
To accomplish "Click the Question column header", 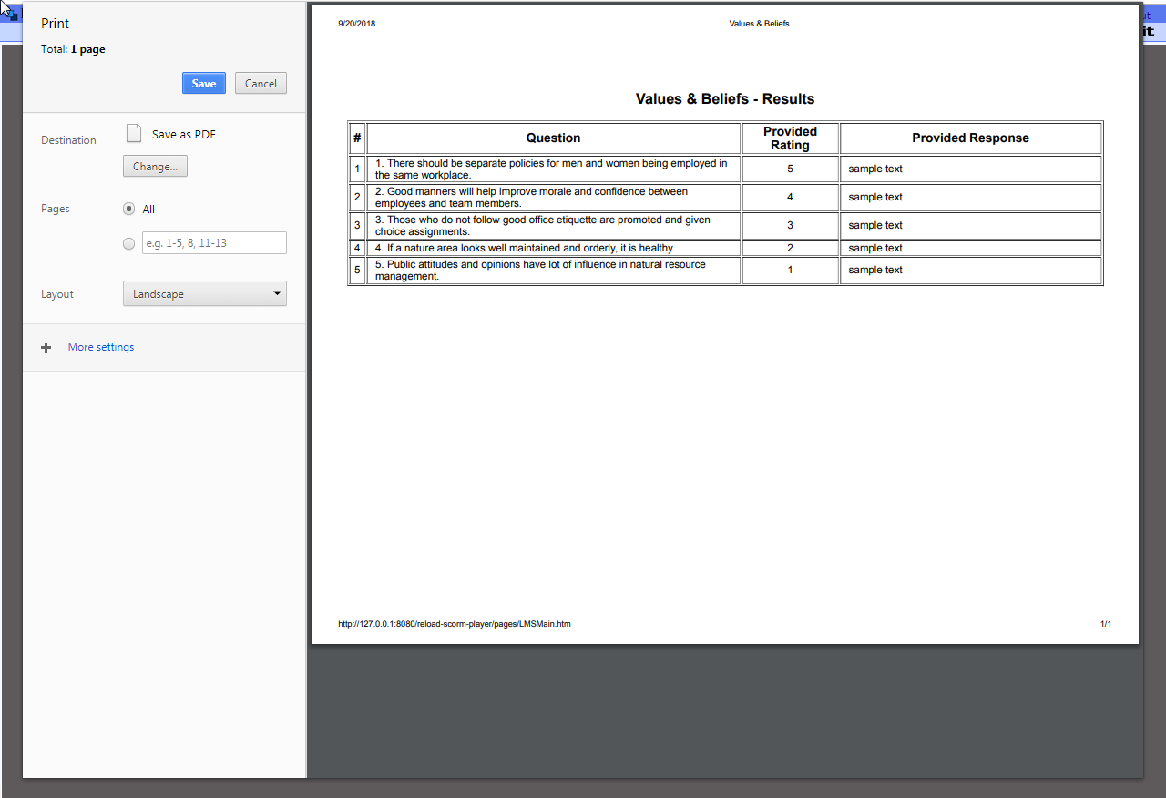I will (x=553, y=138).
